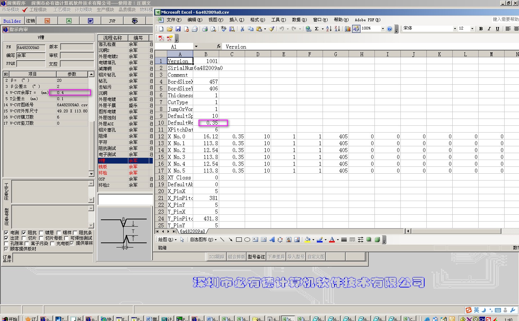Click the 工程模块 menu item

tap(38, 10)
